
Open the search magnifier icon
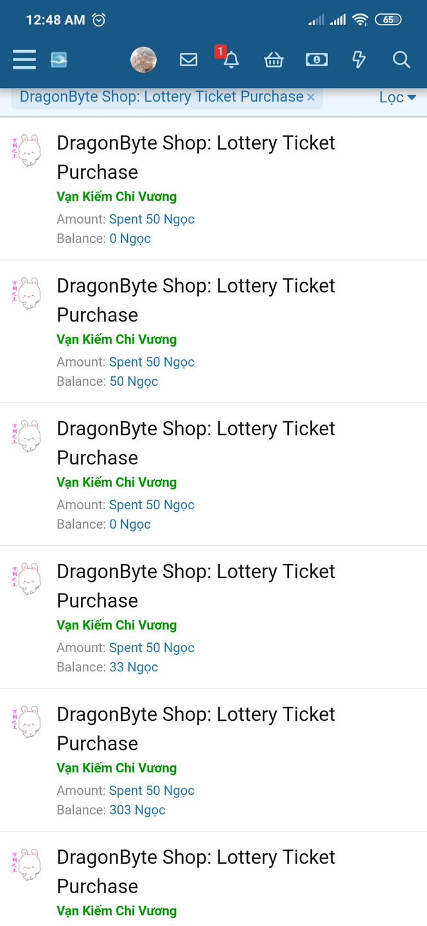pos(401,60)
